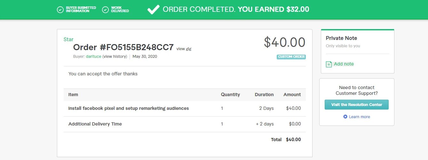Click the Star label above the order

coord(68,40)
